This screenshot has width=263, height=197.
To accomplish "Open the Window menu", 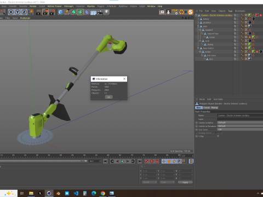I will point(151,6).
